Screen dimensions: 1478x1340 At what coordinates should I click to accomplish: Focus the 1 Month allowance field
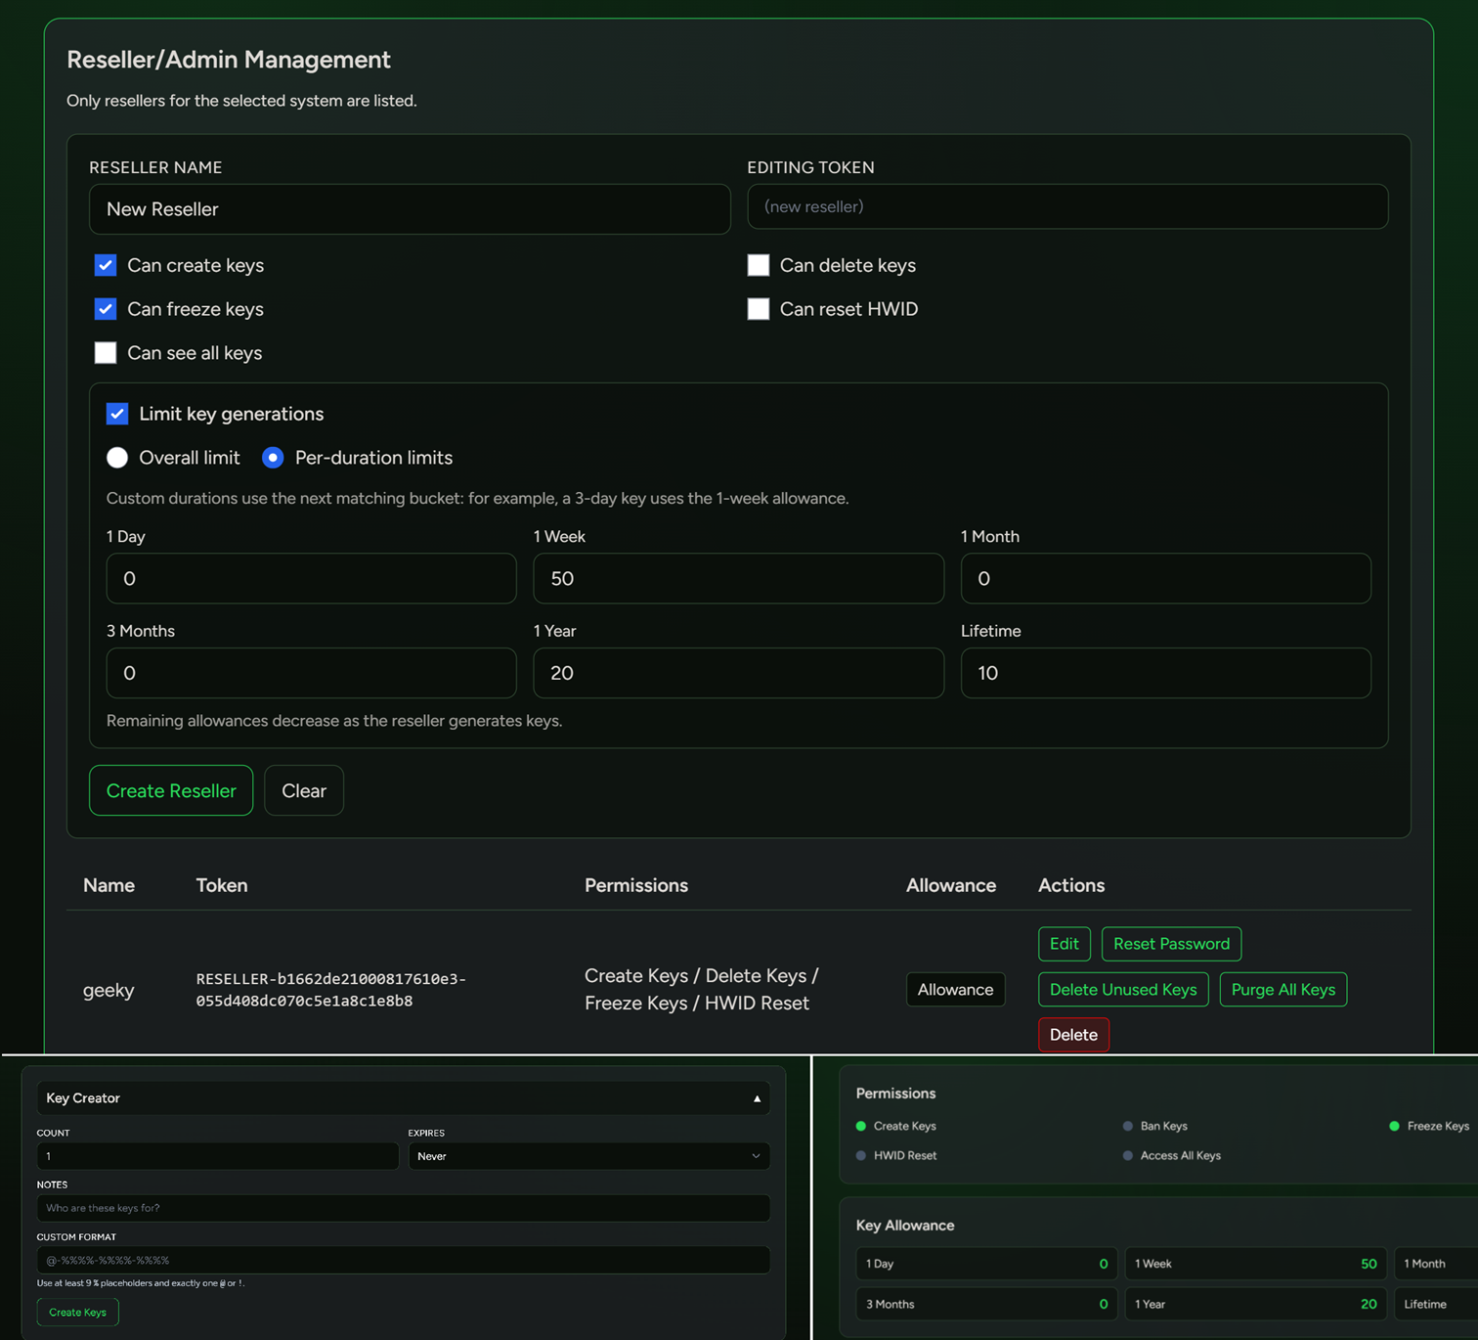(x=1165, y=578)
